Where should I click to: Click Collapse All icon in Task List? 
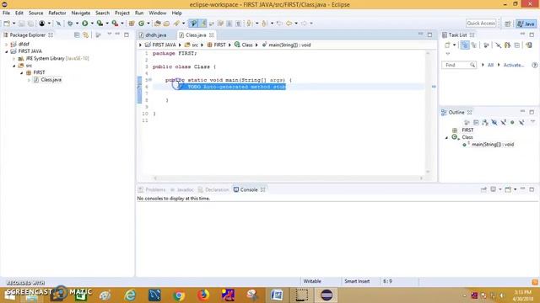coord(517,45)
